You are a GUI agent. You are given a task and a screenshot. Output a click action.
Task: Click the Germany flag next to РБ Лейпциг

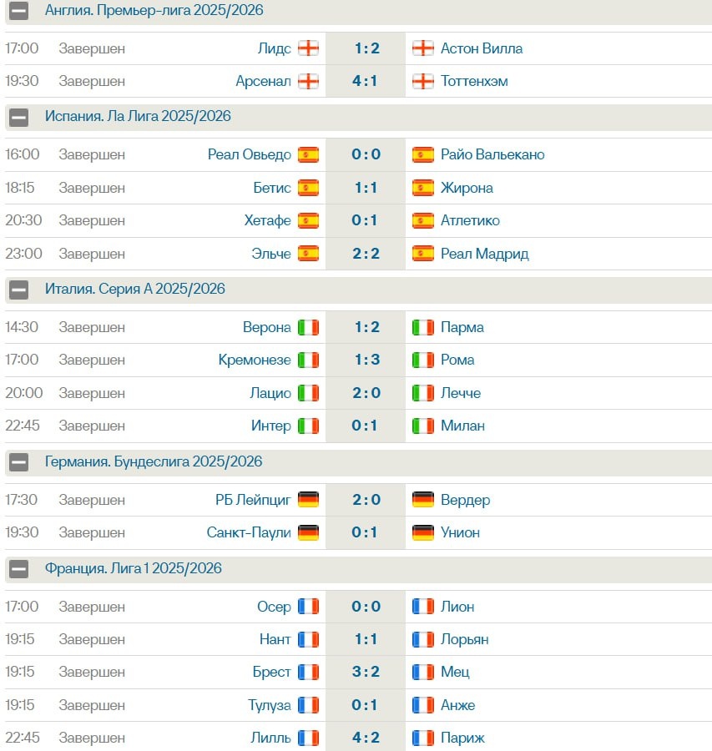(309, 500)
